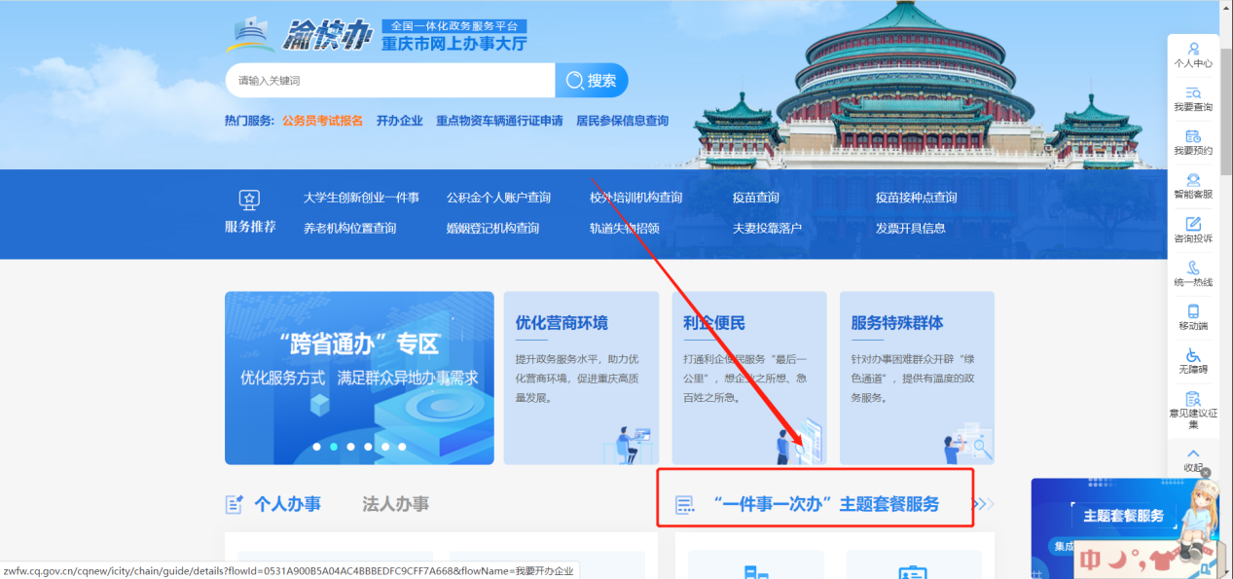Switch to 法人办事 tab
The width and height of the screenshot is (1233, 579).
coord(396,504)
